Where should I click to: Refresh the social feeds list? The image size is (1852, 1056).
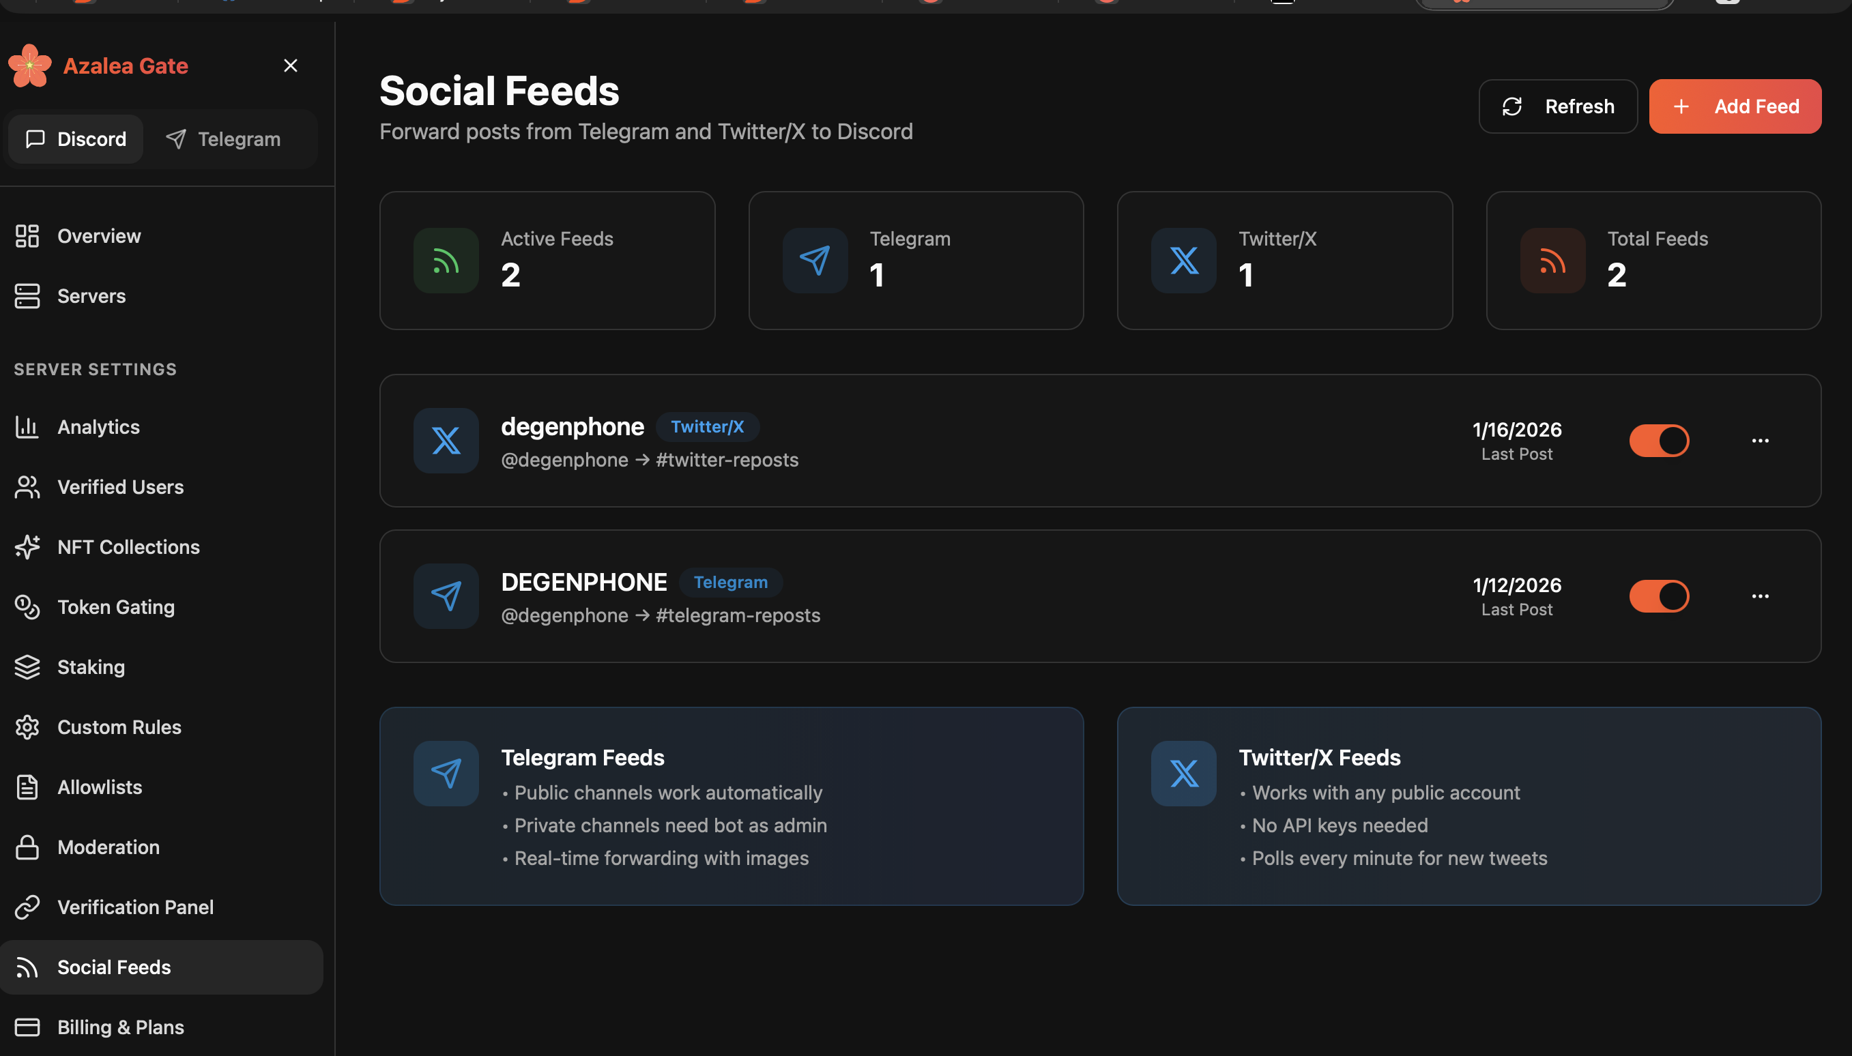(1557, 106)
